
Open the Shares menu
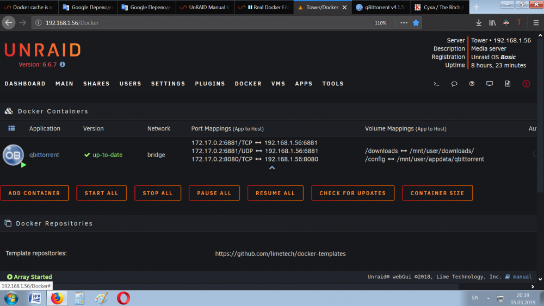pyautogui.click(x=96, y=84)
